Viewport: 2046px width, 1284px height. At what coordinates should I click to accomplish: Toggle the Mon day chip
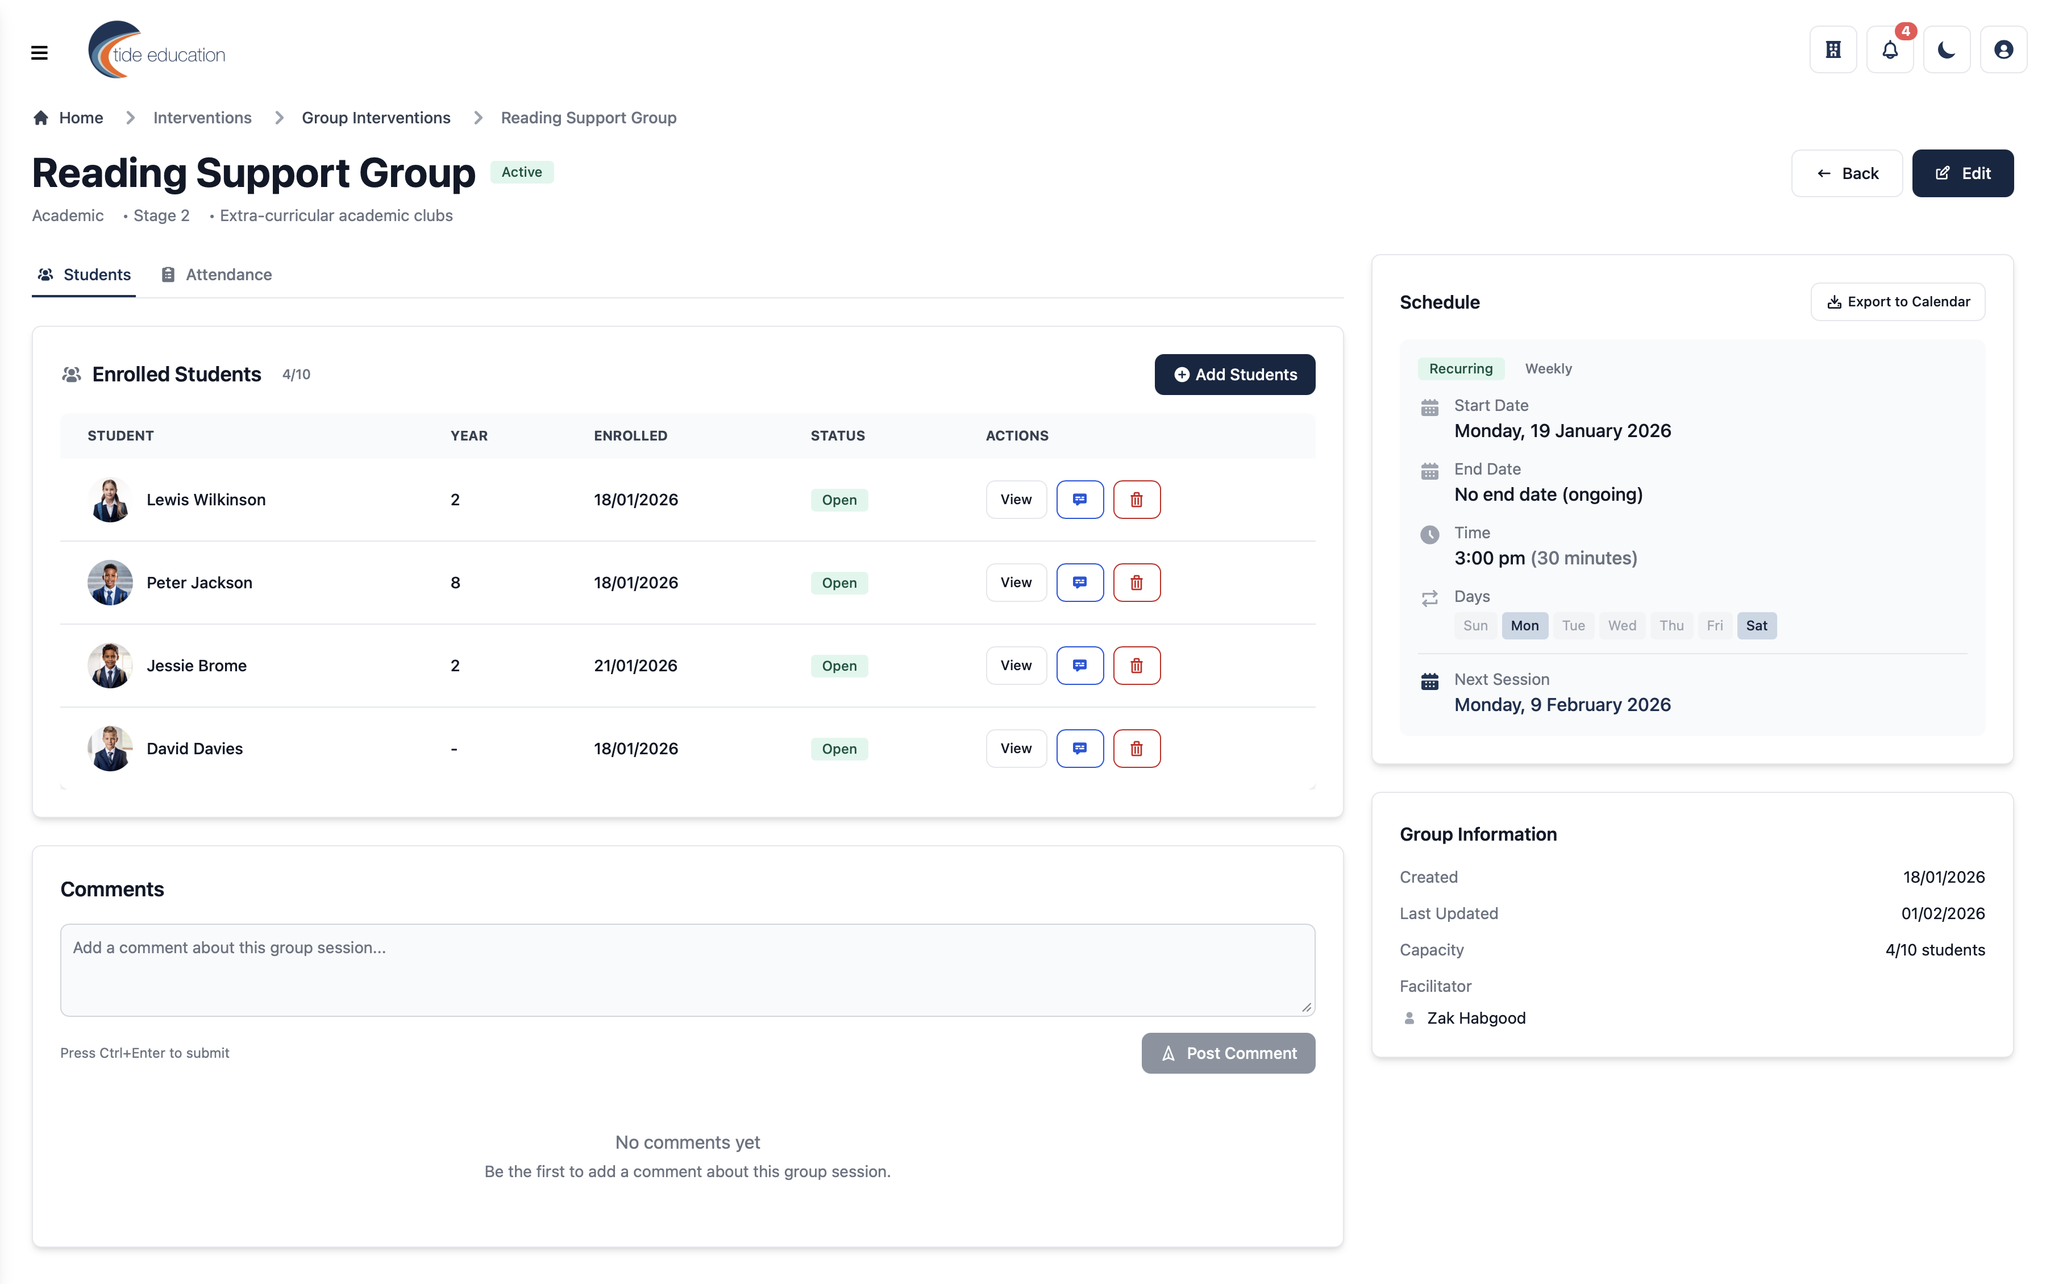[x=1524, y=626]
